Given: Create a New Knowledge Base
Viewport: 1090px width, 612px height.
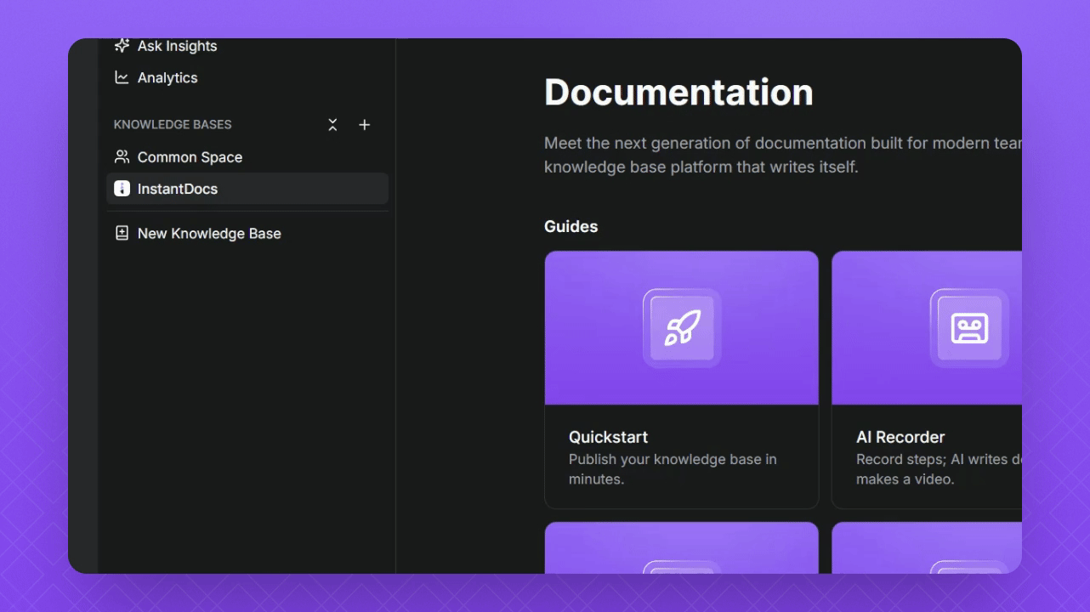Looking at the screenshot, I should (x=247, y=234).
